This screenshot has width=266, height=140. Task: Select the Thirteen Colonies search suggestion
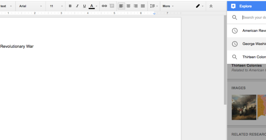pyautogui.click(x=246, y=57)
